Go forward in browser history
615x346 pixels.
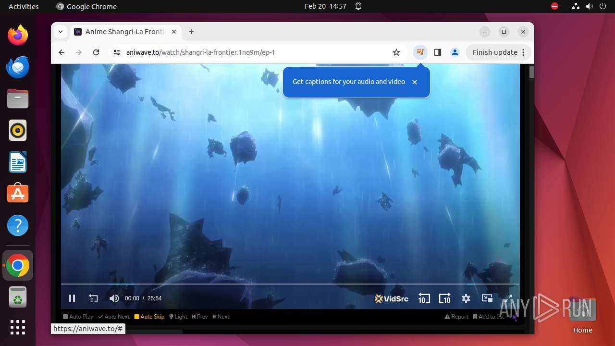click(x=79, y=52)
